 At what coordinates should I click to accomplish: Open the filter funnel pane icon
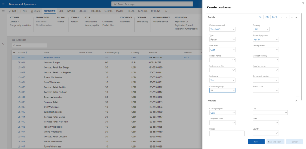[3, 44]
